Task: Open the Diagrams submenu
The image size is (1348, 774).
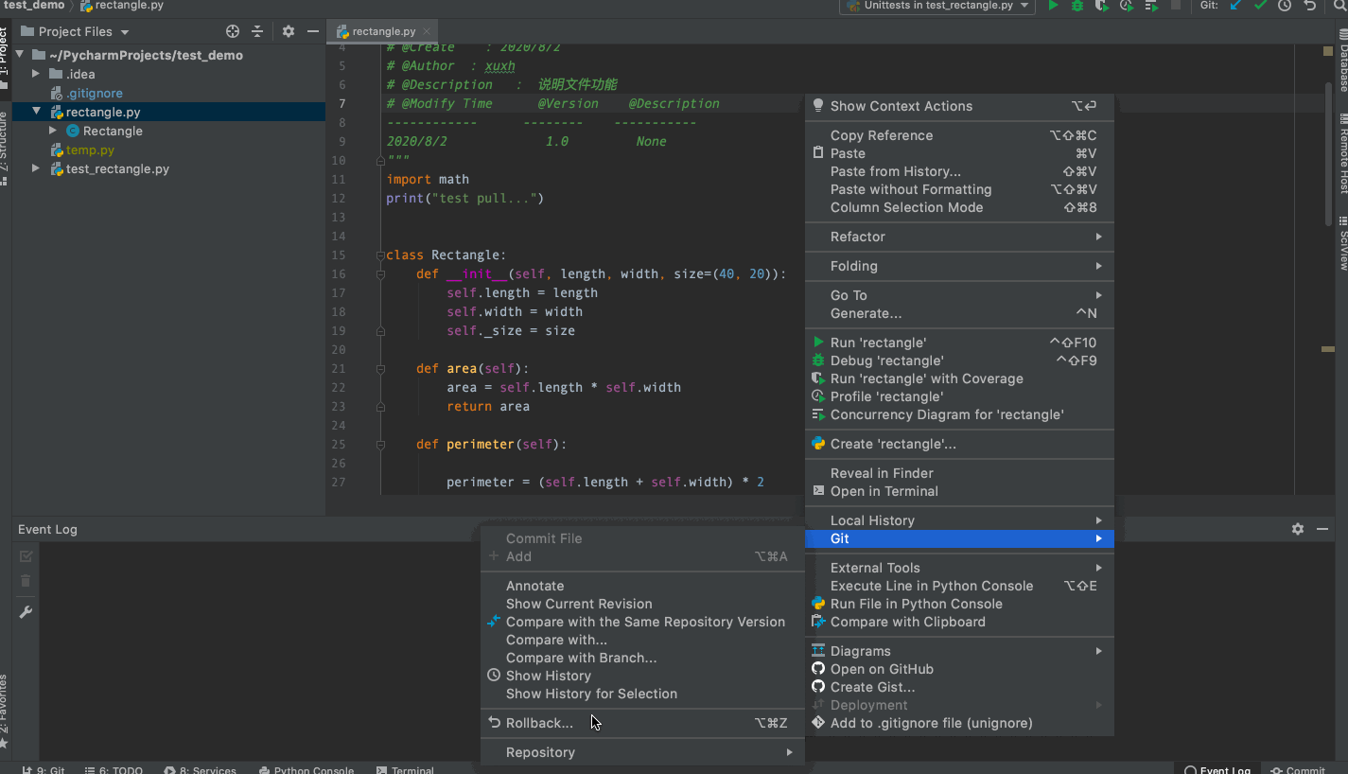Action: pos(959,651)
